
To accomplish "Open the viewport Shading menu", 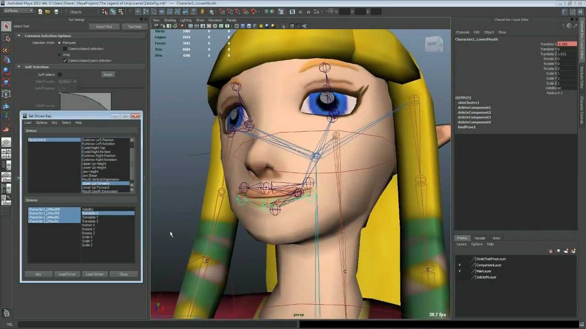I will coord(170,20).
